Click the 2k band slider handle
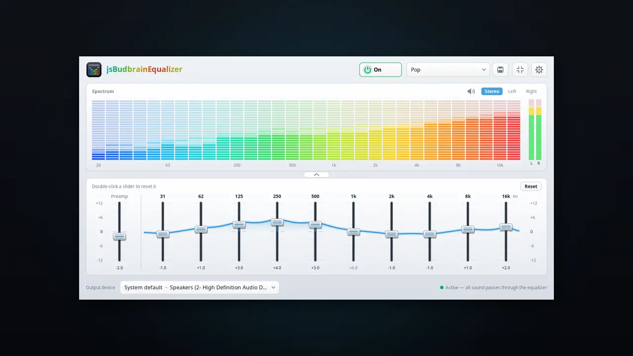Screen dimensions: 633x356 (392, 234)
